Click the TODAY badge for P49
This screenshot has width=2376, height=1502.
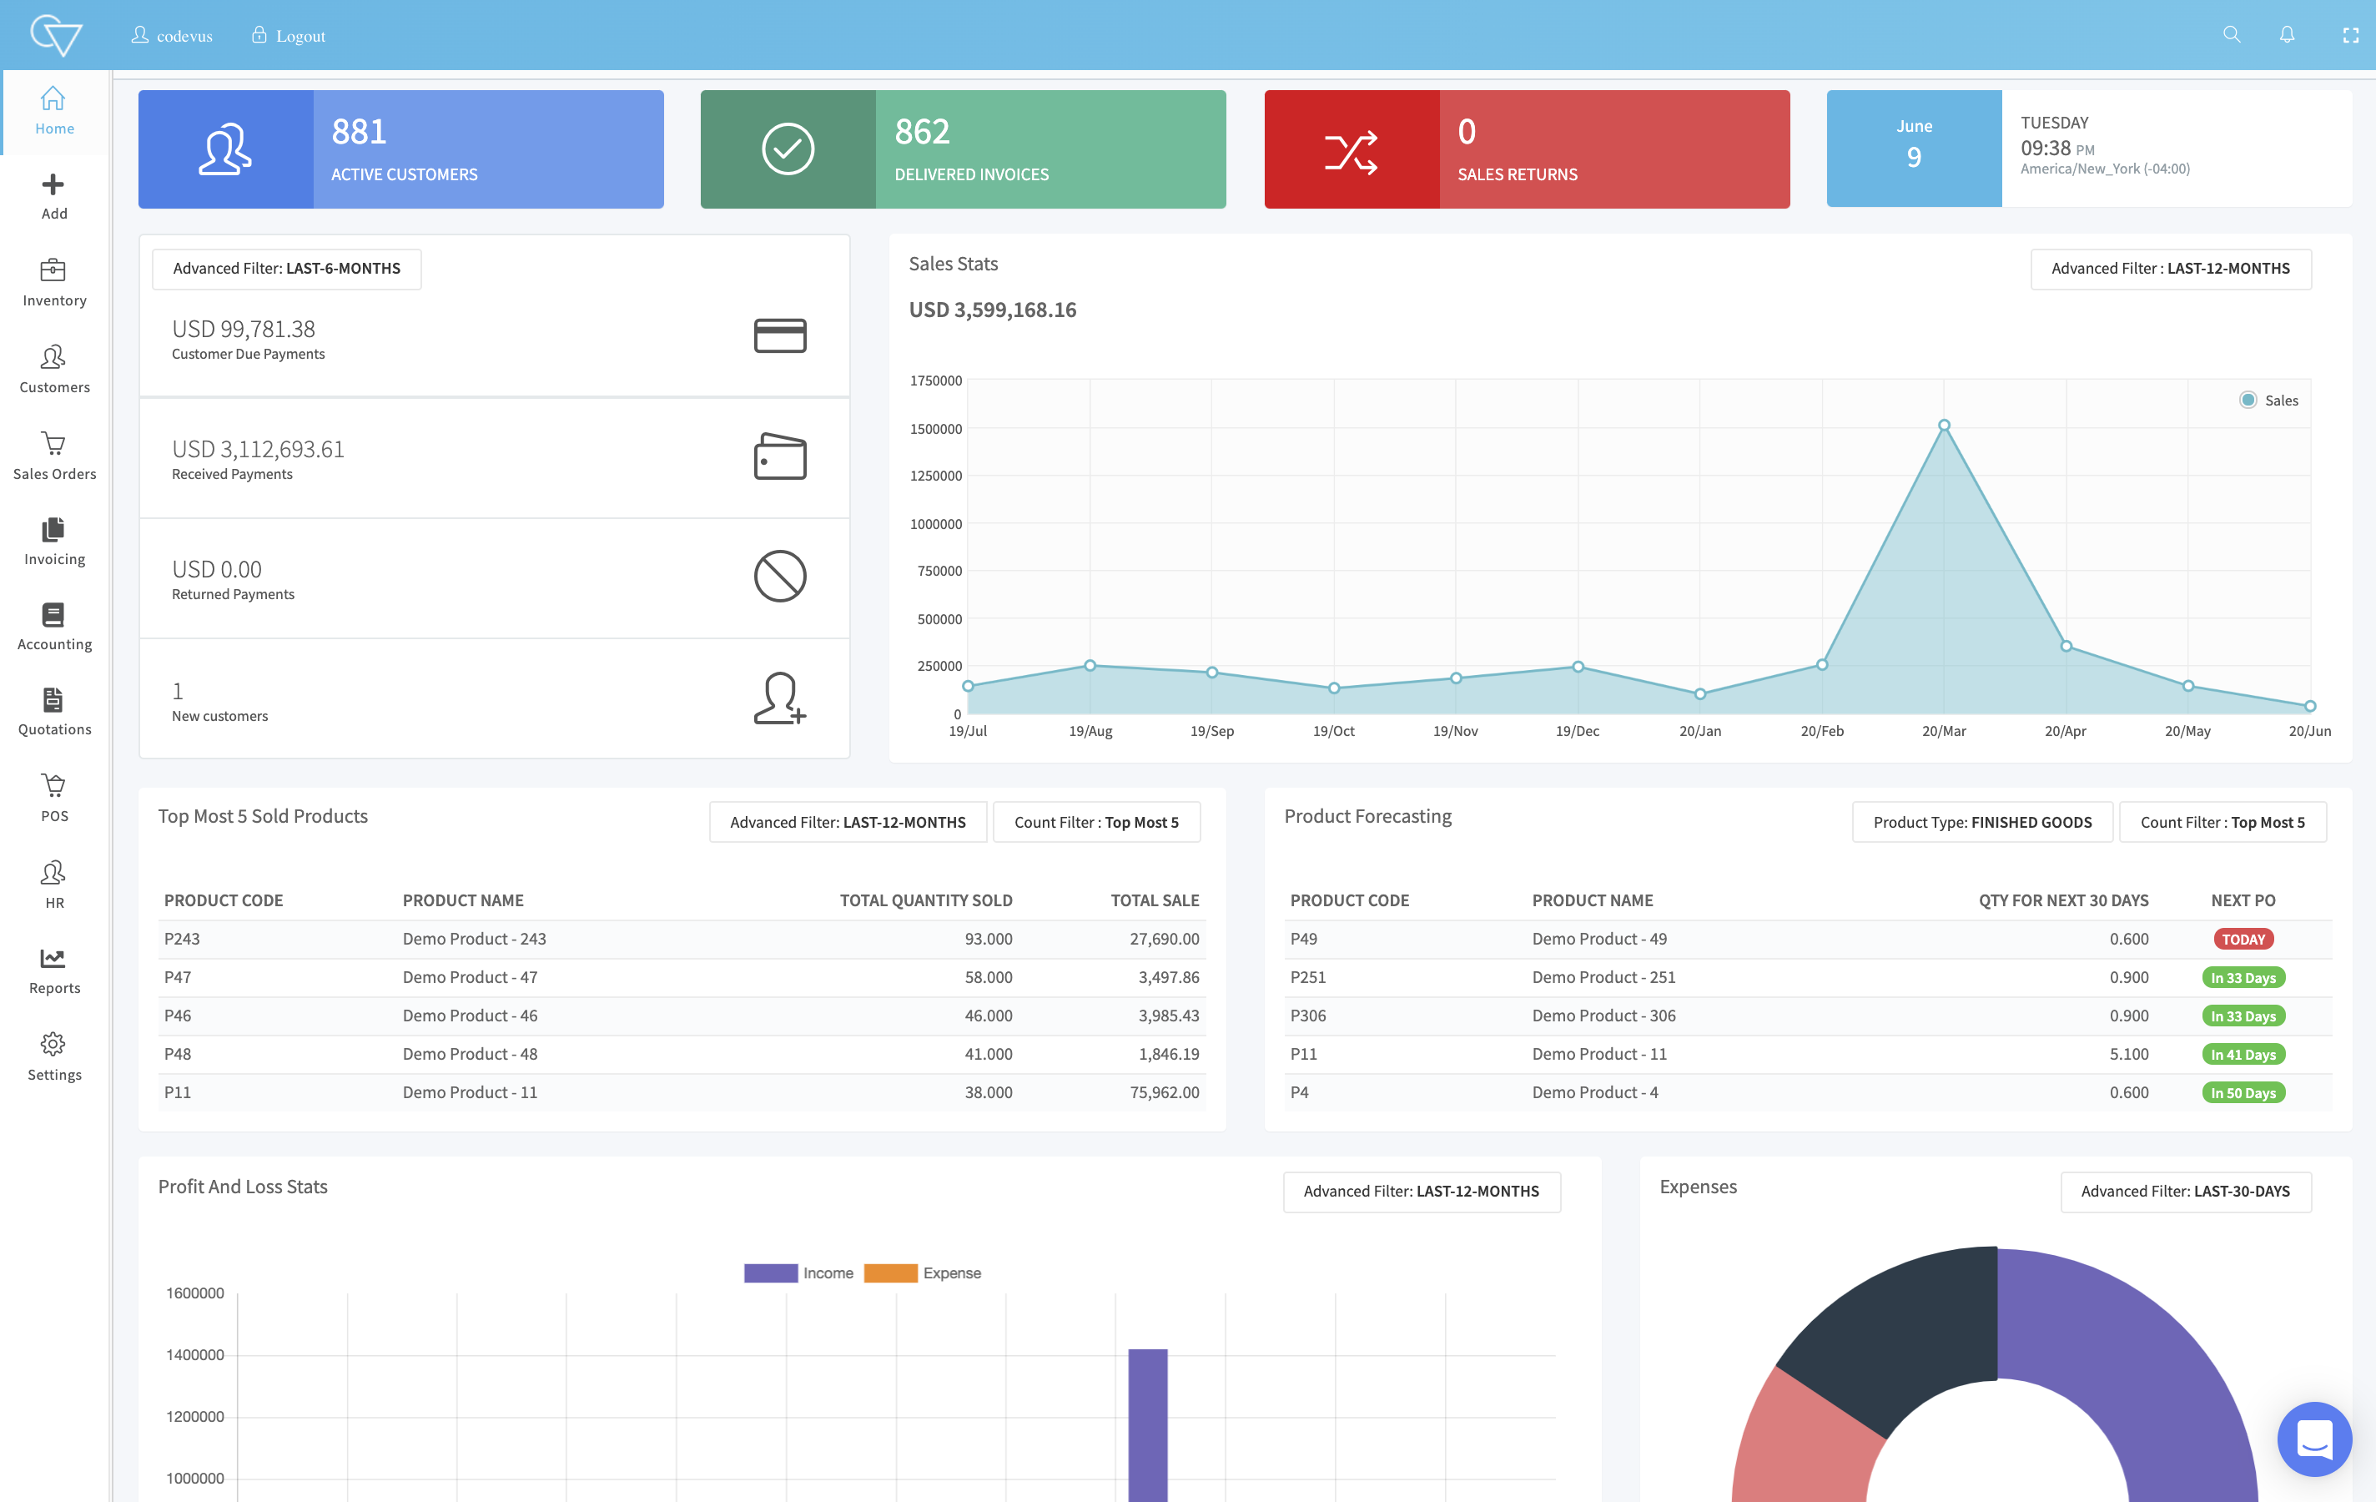click(2243, 940)
